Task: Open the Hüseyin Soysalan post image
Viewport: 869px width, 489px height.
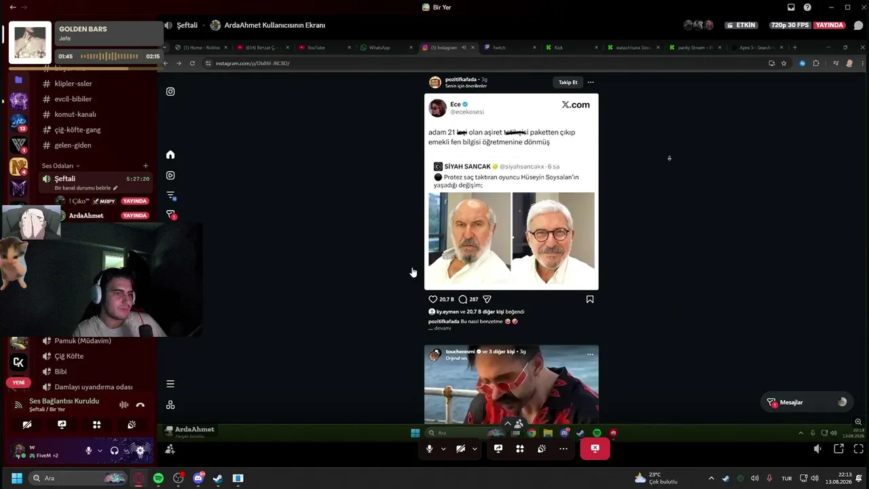Action: [x=511, y=192]
